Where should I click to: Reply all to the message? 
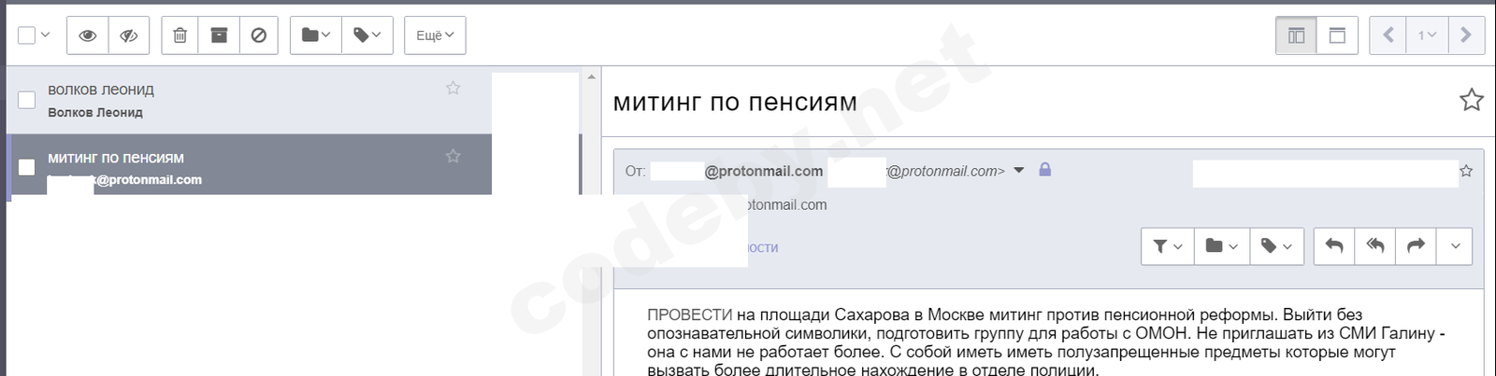point(1375,246)
